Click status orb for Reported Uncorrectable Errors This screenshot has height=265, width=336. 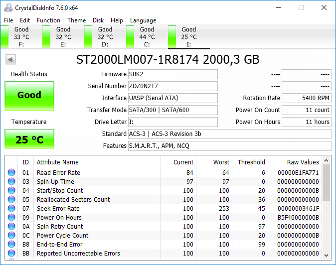tap(11, 253)
